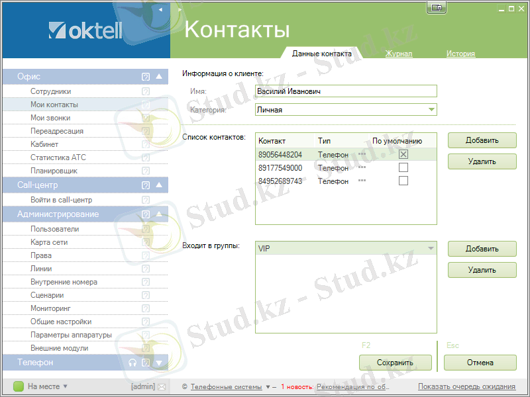Open the VIP group dropdown
Screen dimensions: 530x397
pos(431,247)
